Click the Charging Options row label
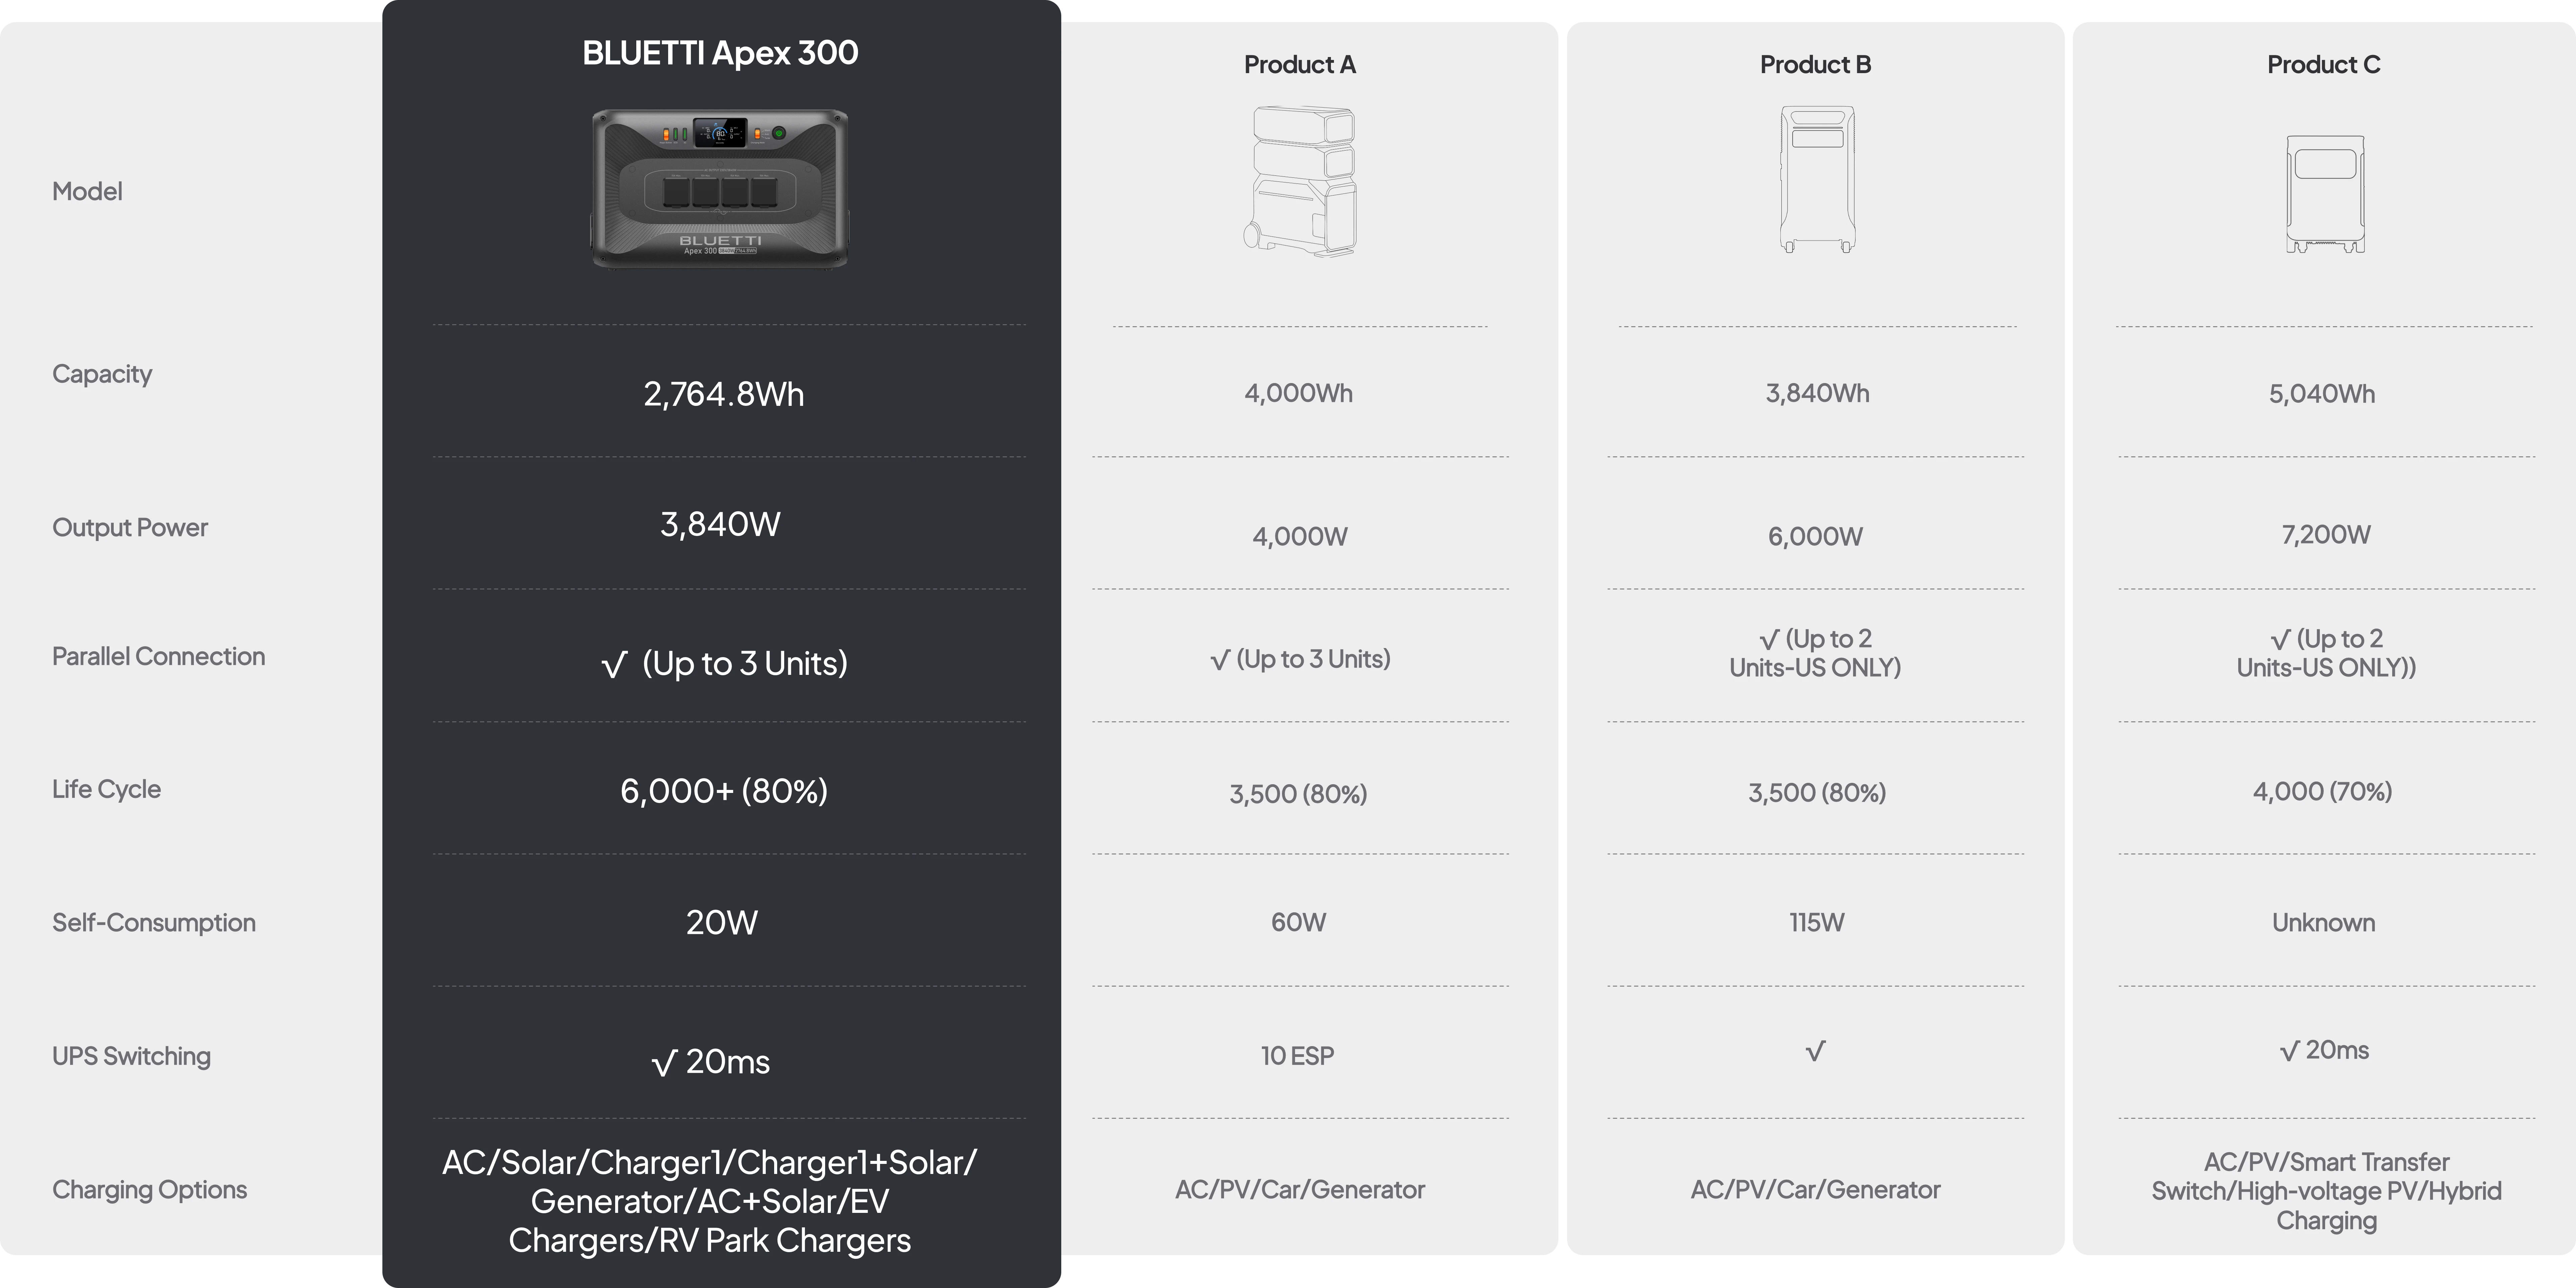2576x1288 pixels. tap(149, 1190)
